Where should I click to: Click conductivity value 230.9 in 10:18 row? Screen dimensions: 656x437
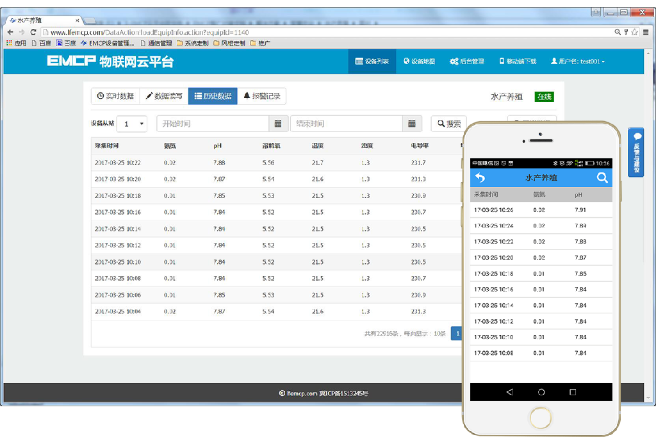pyautogui.click(x=418, y=196)
